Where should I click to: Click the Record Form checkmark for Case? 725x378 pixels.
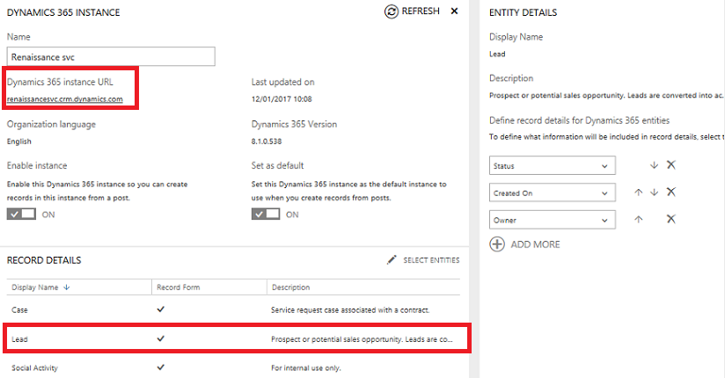(160, 309)
